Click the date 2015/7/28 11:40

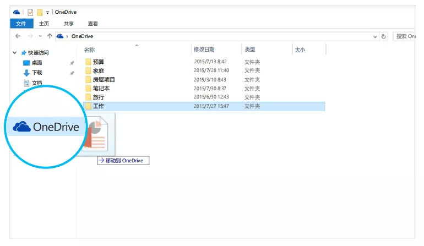pyautogui.click(x=211, y=70)
